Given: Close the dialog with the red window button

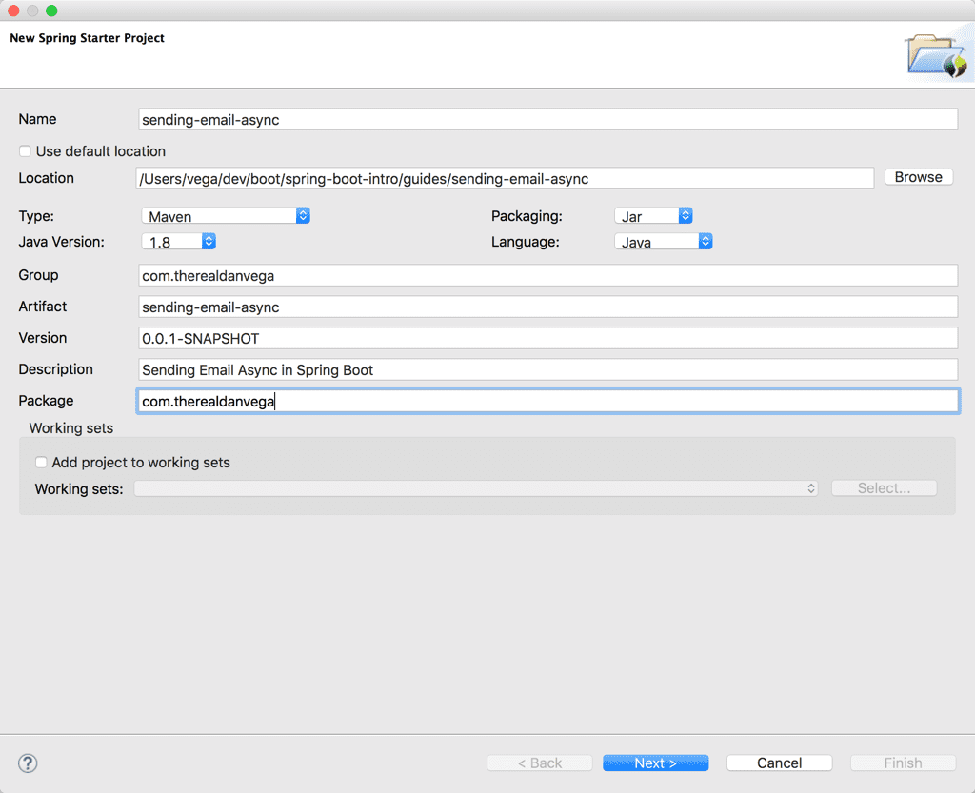Looking at the screenshot, I should coord(14,10).
